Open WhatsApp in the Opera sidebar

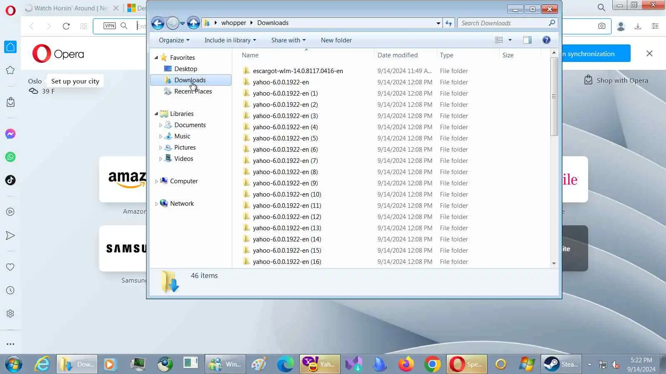(x=10, y=157)
